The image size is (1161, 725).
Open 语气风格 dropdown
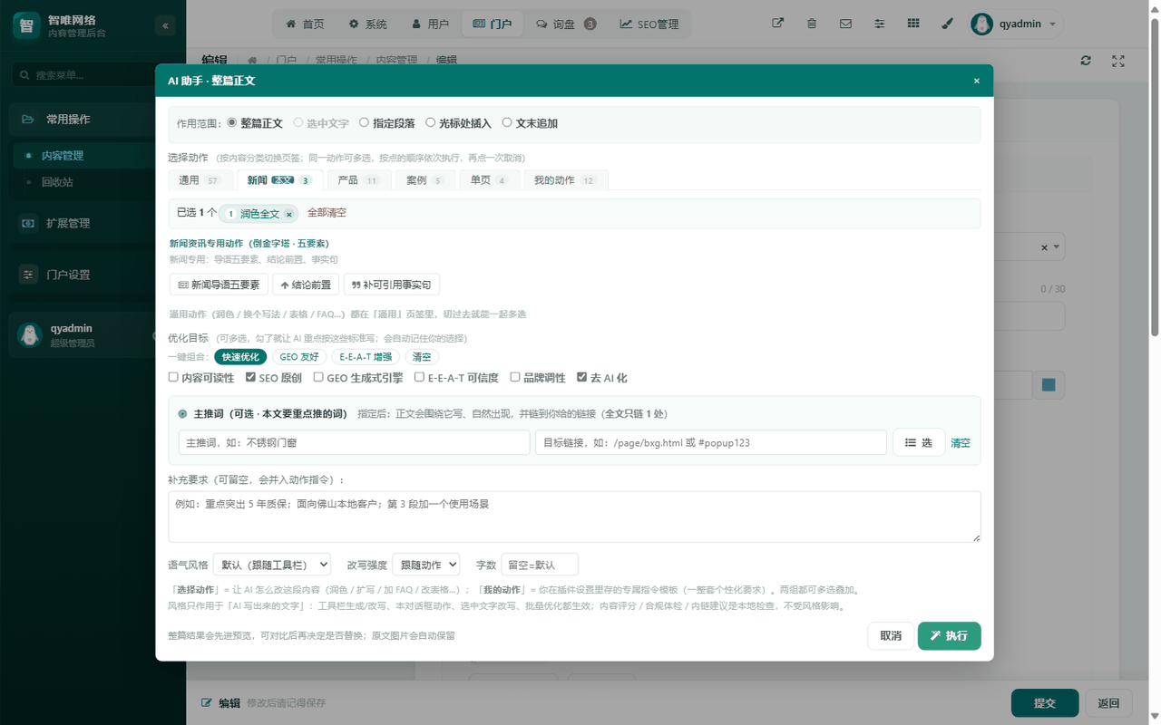click(271, 565)
